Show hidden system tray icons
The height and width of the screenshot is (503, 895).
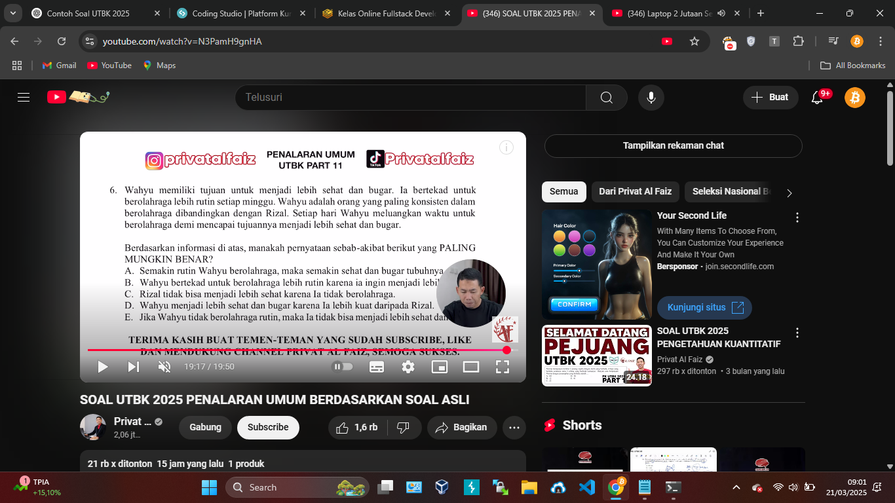pos(736,487)
